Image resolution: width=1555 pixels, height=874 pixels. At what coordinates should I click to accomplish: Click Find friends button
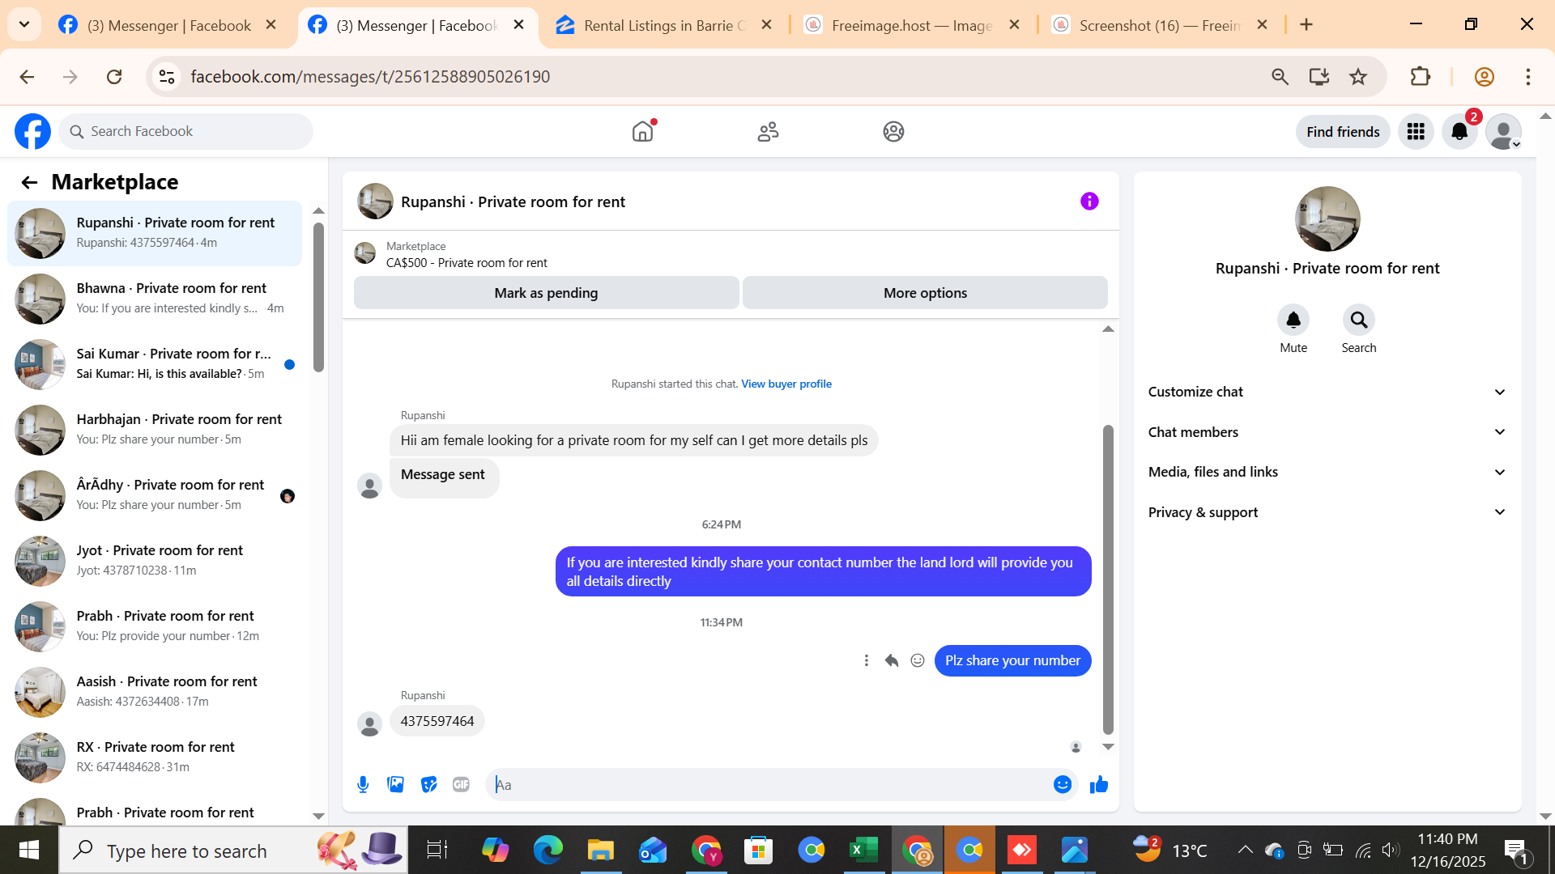click(x=1343, y=131)
